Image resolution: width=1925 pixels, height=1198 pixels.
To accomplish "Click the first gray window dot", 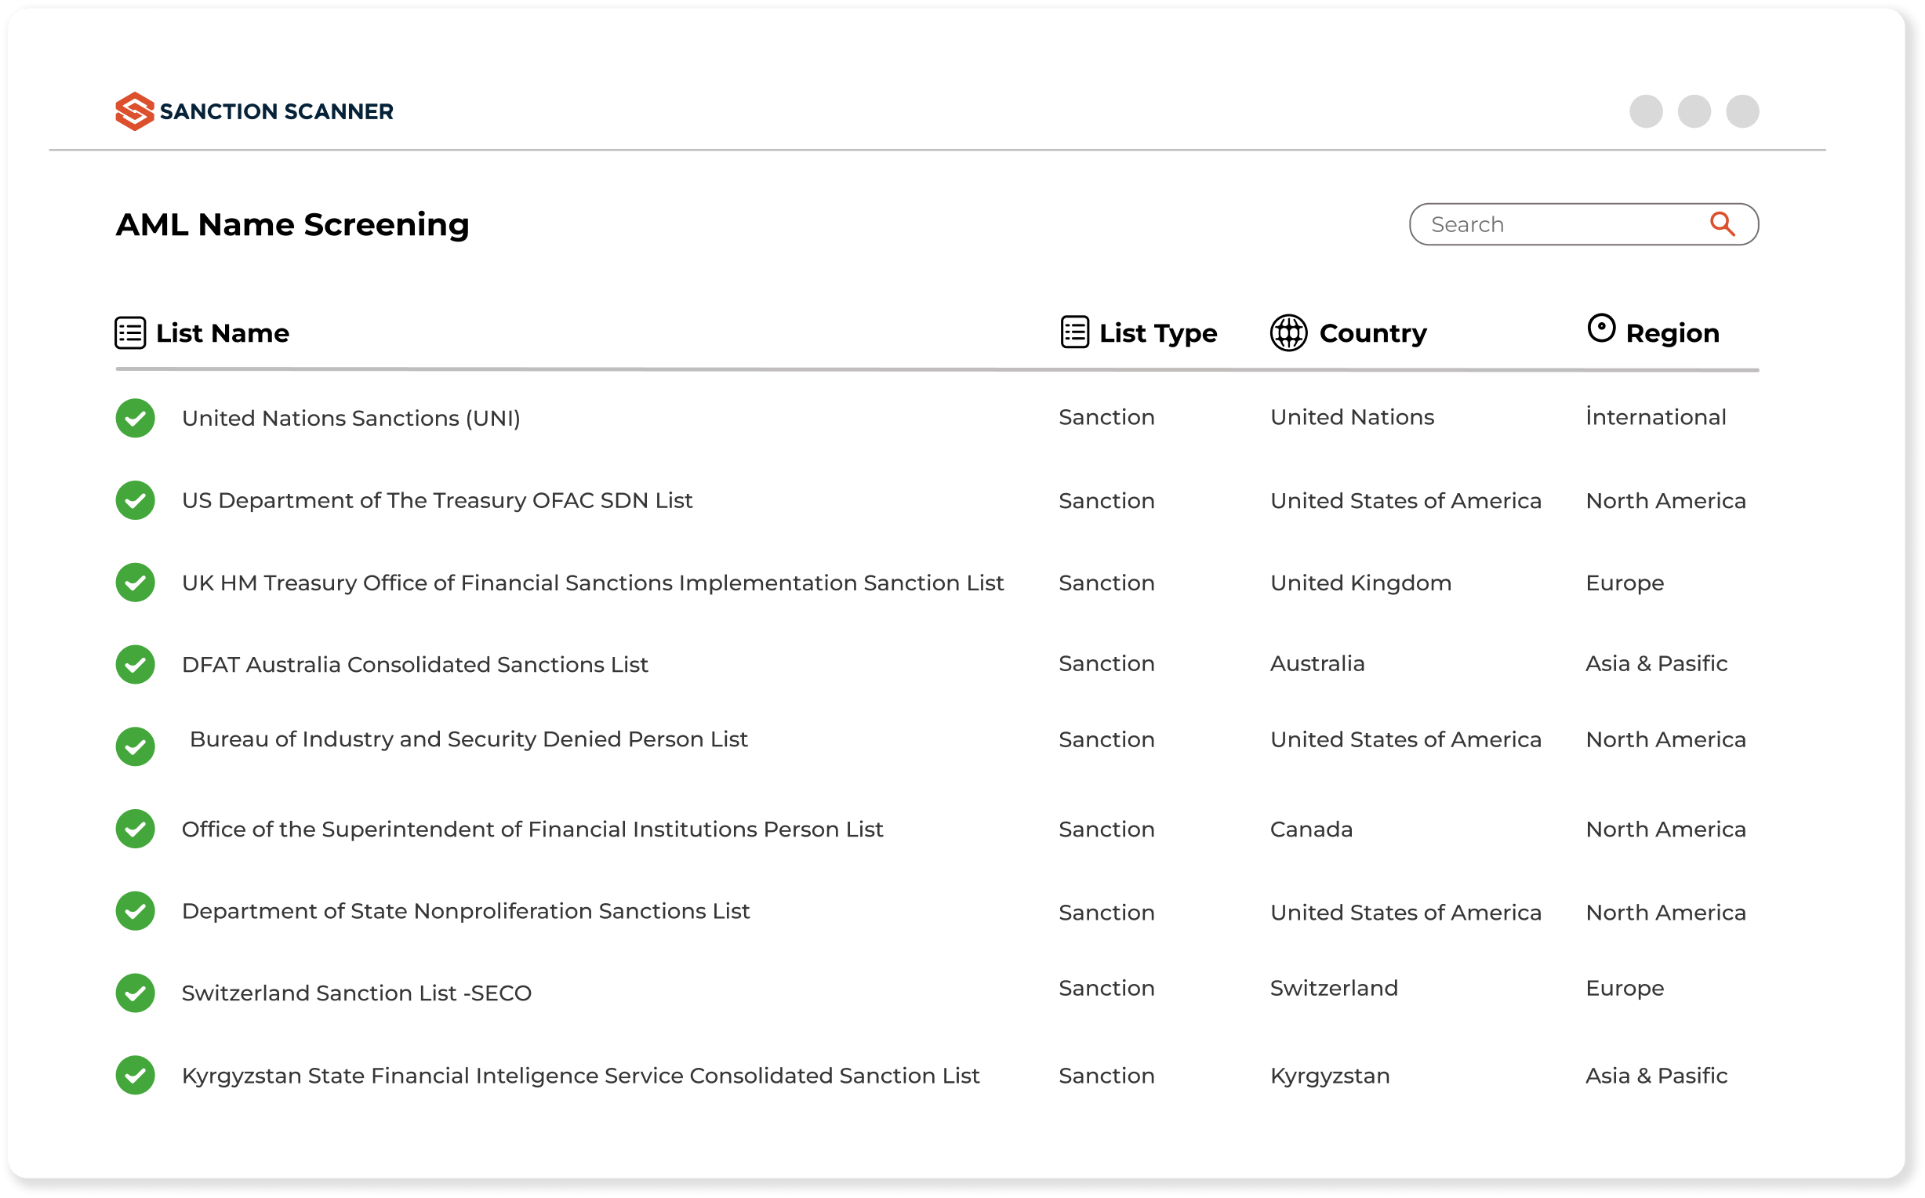I will (x=1646, y=111).
